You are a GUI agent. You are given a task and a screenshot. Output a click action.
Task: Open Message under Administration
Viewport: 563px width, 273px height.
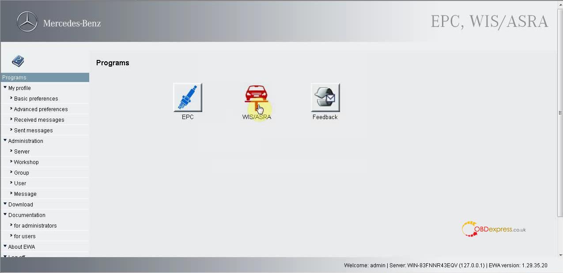tap(25, 194)
